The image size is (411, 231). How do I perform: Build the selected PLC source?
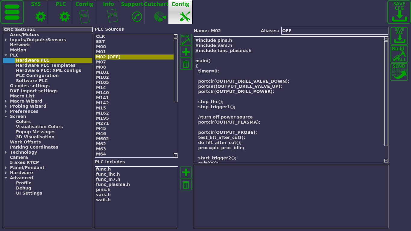point(186,40)
